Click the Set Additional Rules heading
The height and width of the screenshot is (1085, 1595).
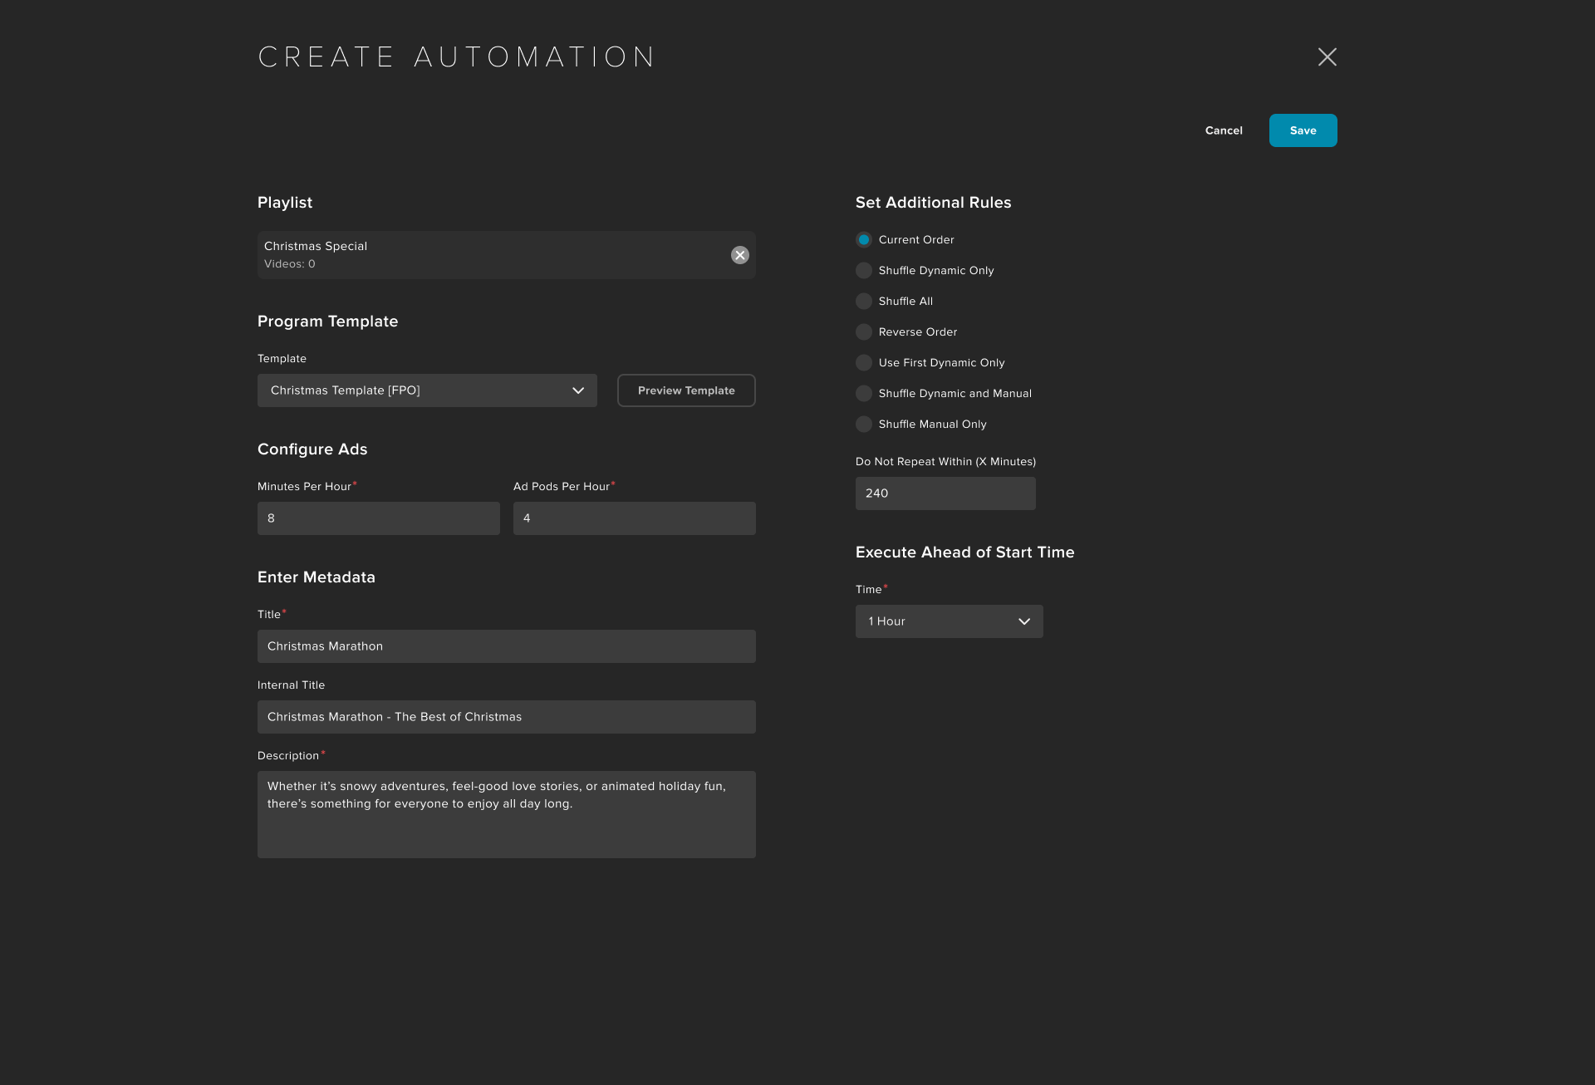point(934,203)
